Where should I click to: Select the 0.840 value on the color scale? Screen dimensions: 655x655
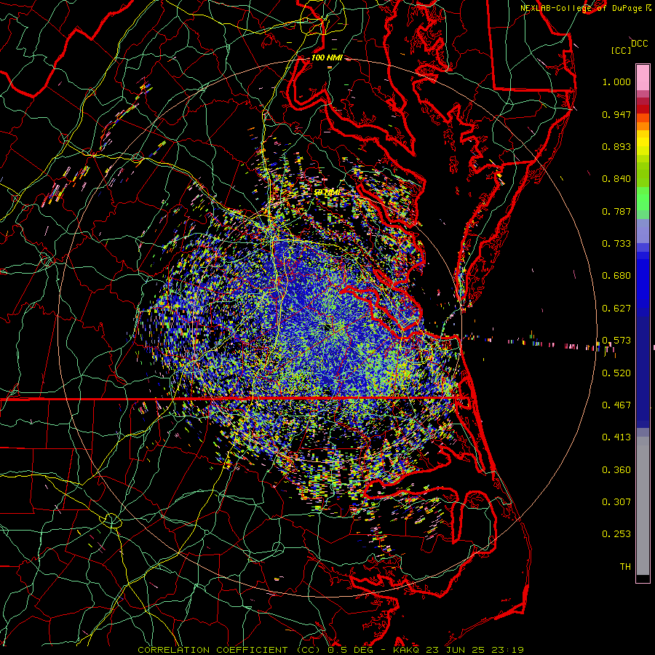(616, 179)
